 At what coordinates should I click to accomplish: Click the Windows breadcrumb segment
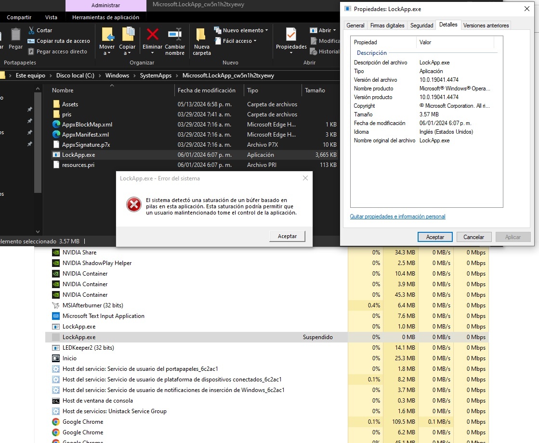pyautogui.click(x=117, y=76)
